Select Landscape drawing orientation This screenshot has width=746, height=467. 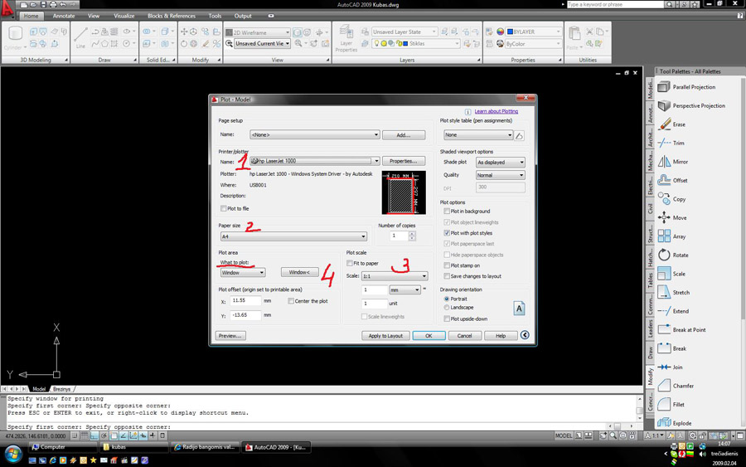click(447, 308)
